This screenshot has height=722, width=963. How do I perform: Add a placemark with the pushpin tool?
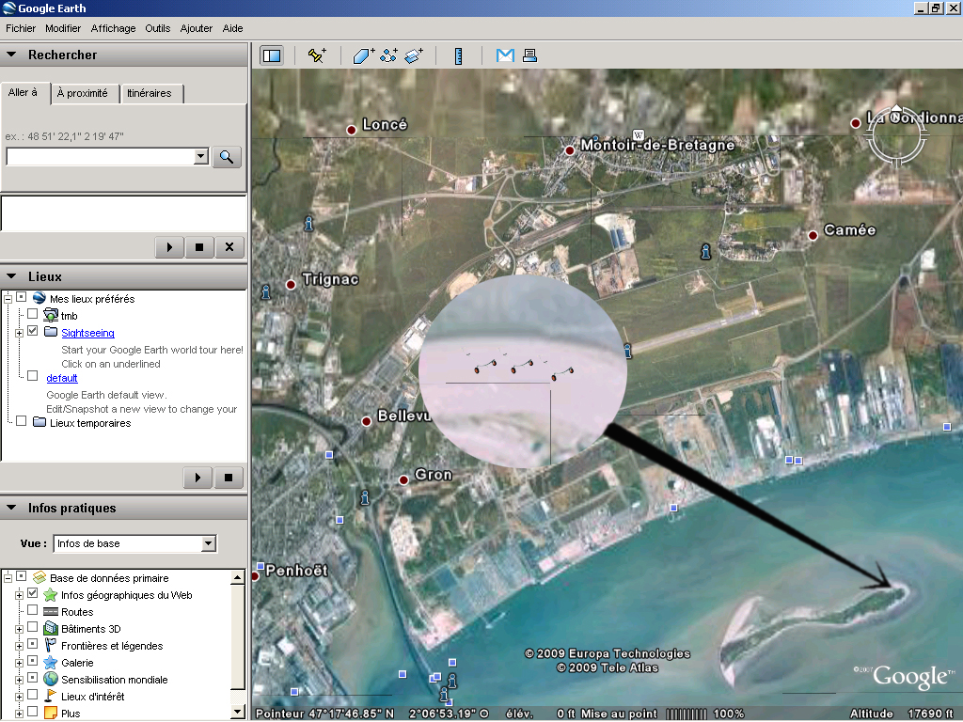click(x=317, y=55)
